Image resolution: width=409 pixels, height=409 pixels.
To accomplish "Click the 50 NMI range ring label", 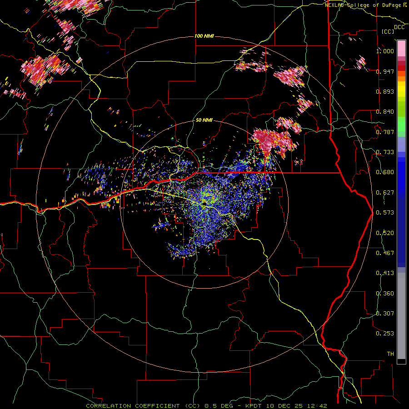I will pos(204,120).
